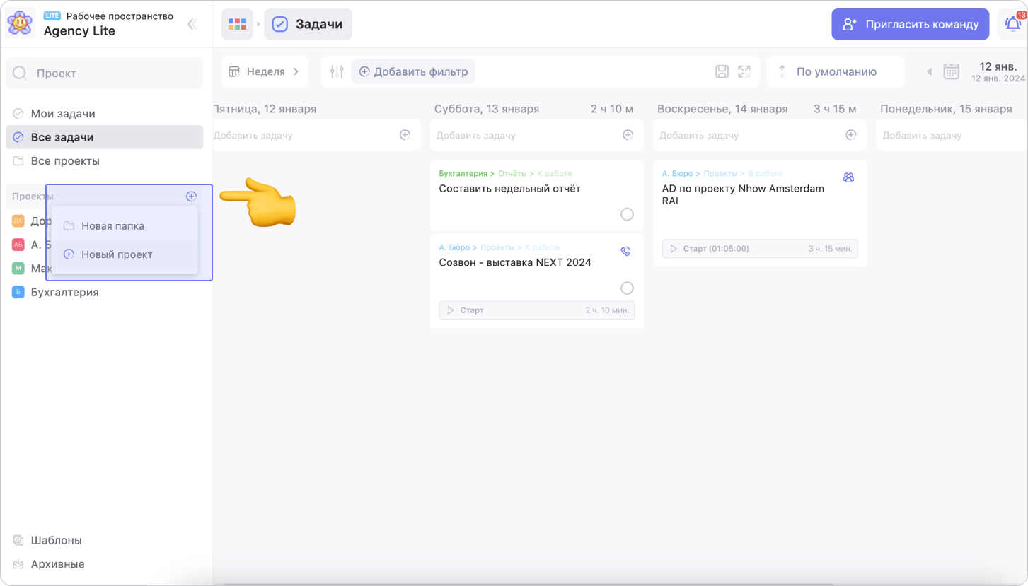Click the expand fullscreen icon
1028x586 pixels.
[x=744, y=71]
